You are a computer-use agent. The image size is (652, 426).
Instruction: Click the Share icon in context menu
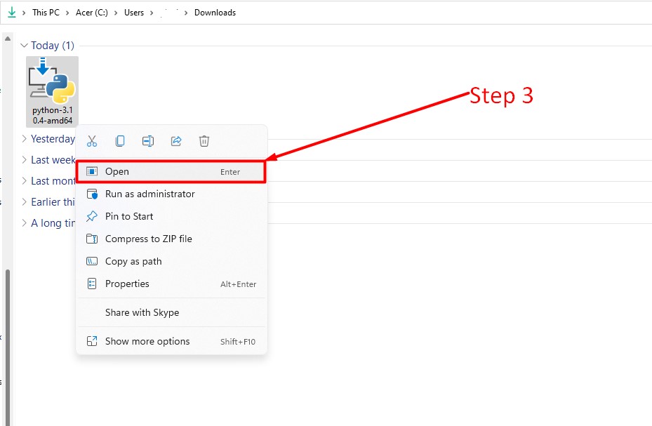176,141
